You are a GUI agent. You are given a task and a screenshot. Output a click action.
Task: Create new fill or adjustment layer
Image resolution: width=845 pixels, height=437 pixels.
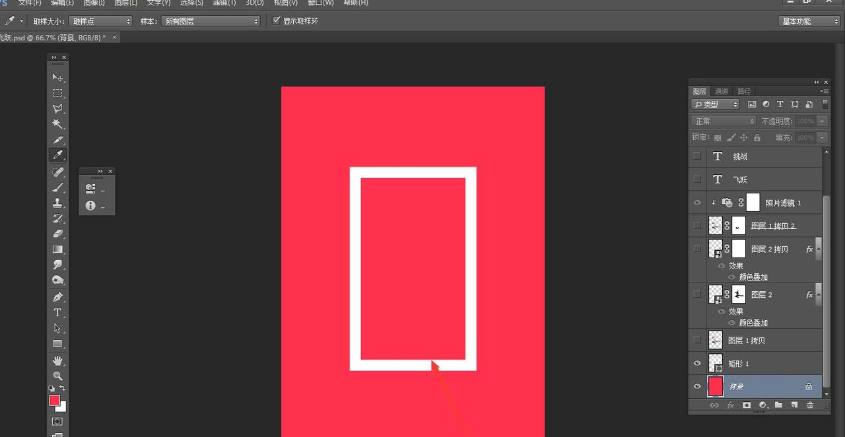[x=762, y=405]
